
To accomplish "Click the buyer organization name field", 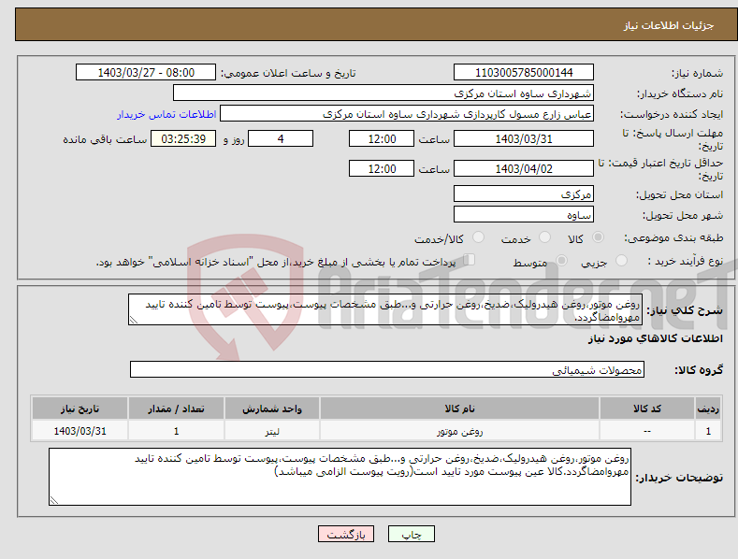I will 383,93.
